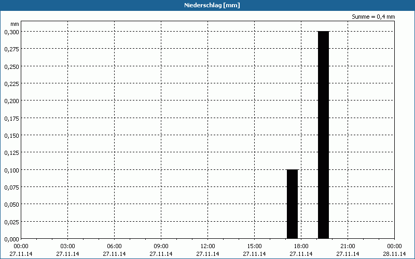The width and height of the screenshot is (415, 259).
Task: Click the 0,025 y-axis value
Action: click(x=11, y=222)
